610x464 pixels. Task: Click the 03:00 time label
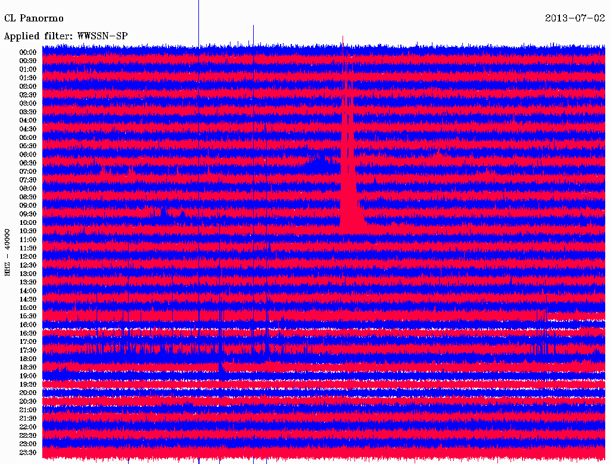click(x=27, y=104)
